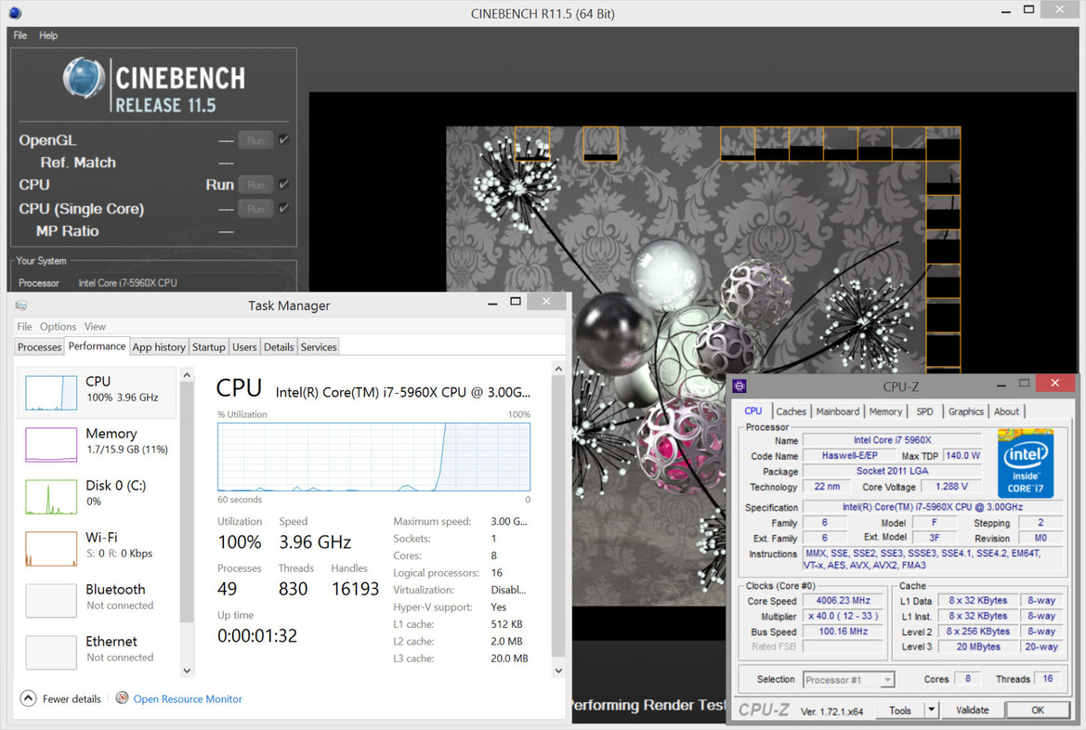1086x730 pixels.
Task: Click the CPU Run button in Cinebench
Action: 255,185
